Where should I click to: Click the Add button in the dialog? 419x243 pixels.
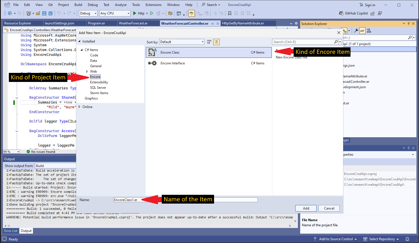coord(306,208)
